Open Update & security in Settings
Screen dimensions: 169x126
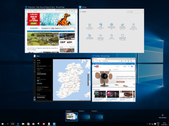pyautogui.click(x=122, y=37)
